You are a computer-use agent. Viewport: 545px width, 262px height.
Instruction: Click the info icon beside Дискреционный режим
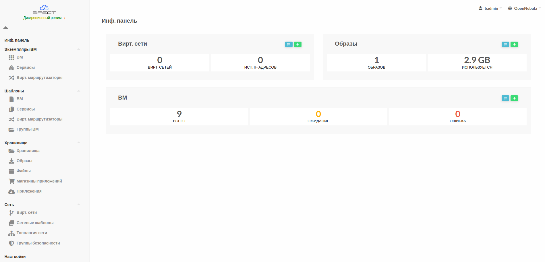click(65, 18)
